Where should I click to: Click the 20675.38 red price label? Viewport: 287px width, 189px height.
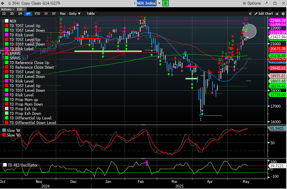coord(278,49)
